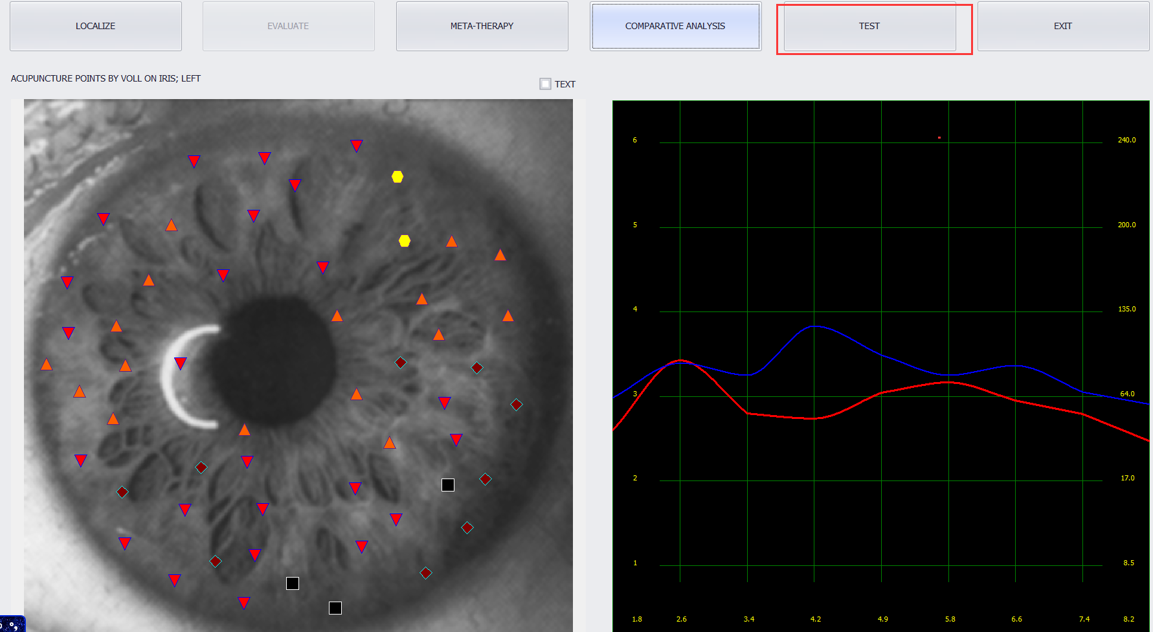Image resolution: width=1153 pixels, height=632 pixels.
Task: Select the upper yellow hexagon iris marker
Action: click(397, 177)
